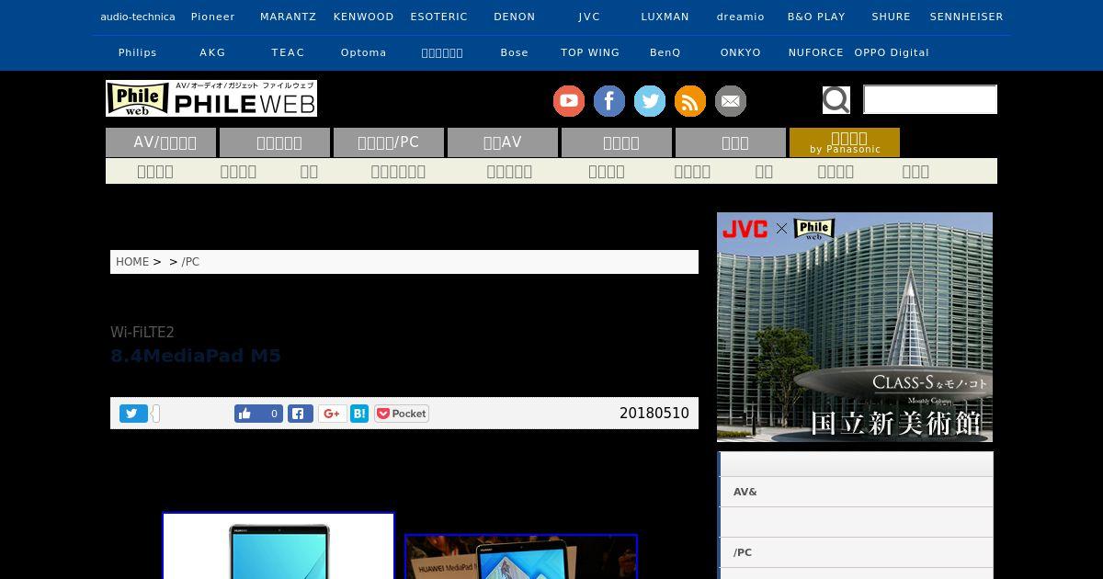Like the article with Facebook thumbs-up button
The height and width of the screenshot is (579, 1103).
click(258, 414)
